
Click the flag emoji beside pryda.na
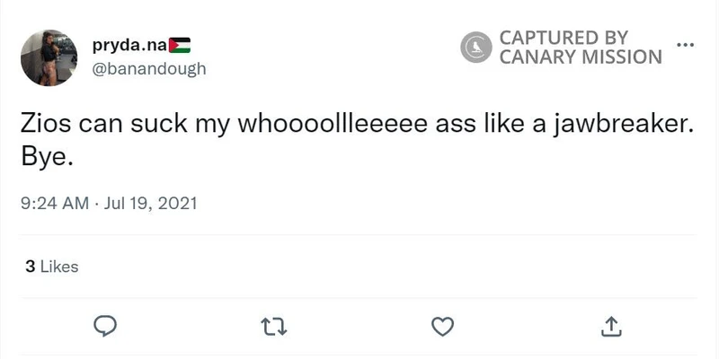coord(181,46)
